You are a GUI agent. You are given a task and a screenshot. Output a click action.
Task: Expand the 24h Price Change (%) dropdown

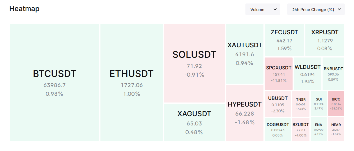[x=316, y=9]
